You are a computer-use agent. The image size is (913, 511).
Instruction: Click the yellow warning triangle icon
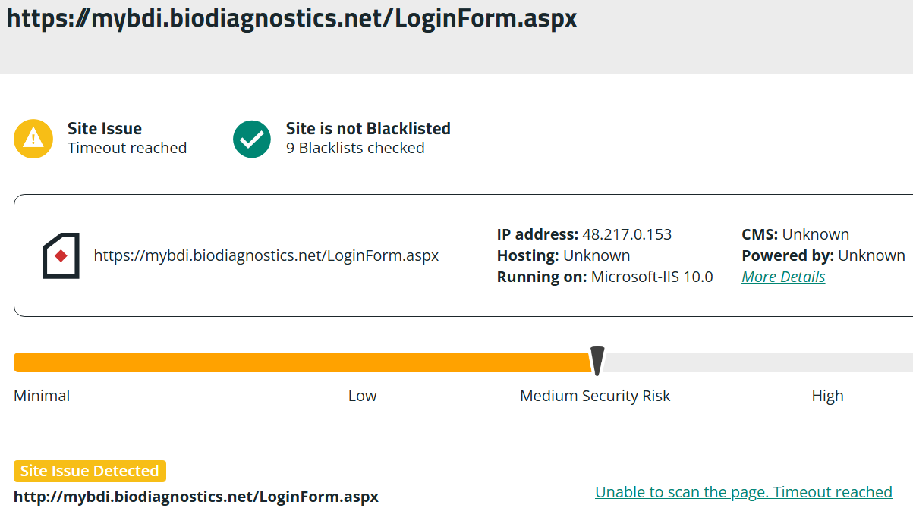point(33,139)
